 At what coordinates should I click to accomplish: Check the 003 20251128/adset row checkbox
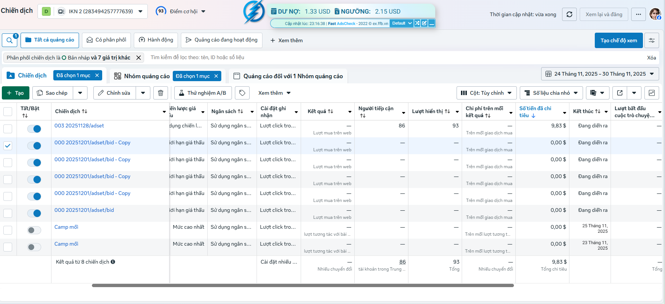point(8,129)
